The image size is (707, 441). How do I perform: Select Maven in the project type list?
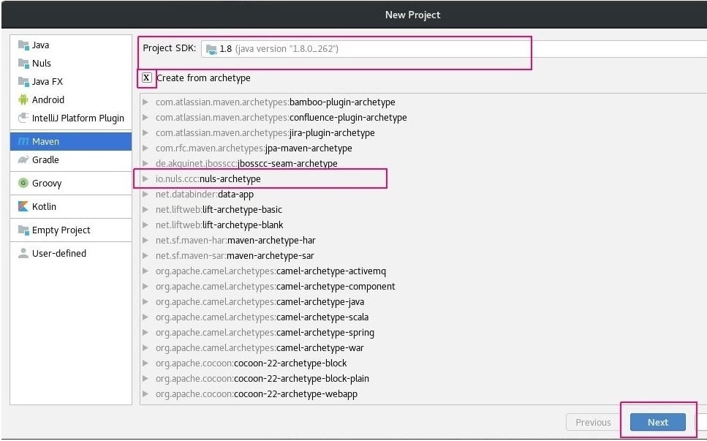[x=71, y=142]
